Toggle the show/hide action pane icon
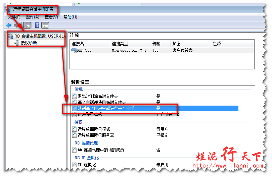This screenshot has width=272, height=177. 45,25
